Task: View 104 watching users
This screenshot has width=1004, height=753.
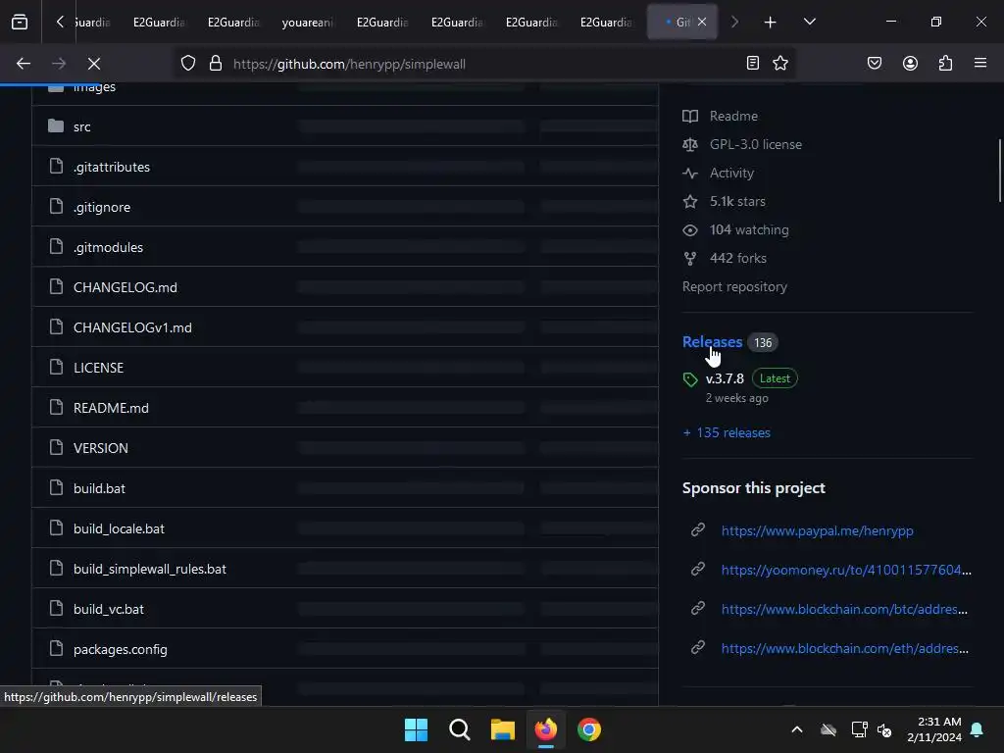Action: point(749,229)
